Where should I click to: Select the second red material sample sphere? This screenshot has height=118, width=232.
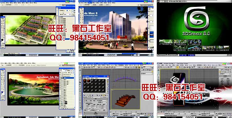point(88,81)
